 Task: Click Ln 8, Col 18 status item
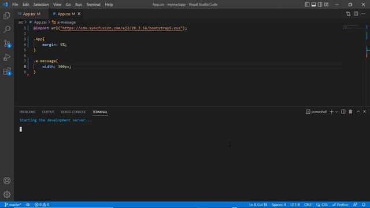(x=258, y=205)
